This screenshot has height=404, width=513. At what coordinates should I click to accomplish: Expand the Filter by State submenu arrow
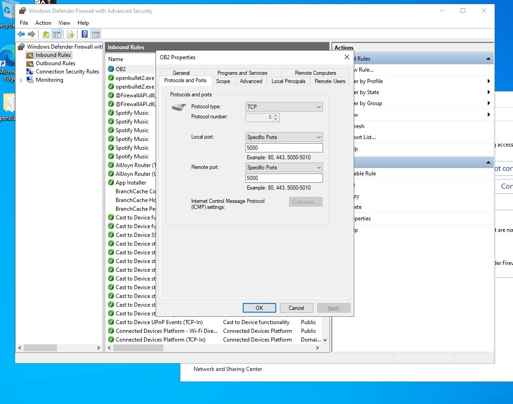[489, 92]
